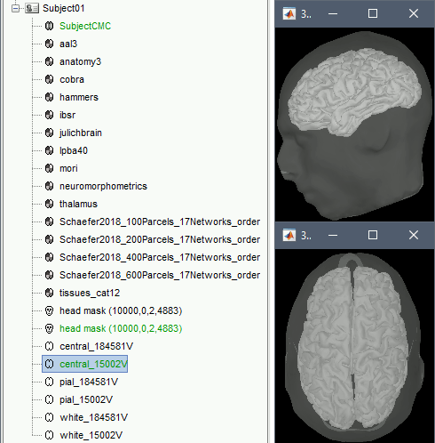The width and height of the screenshot is (435, 443).
Task: Click the MATLAB icon in the bottom figure window
Action: (289, 236)
